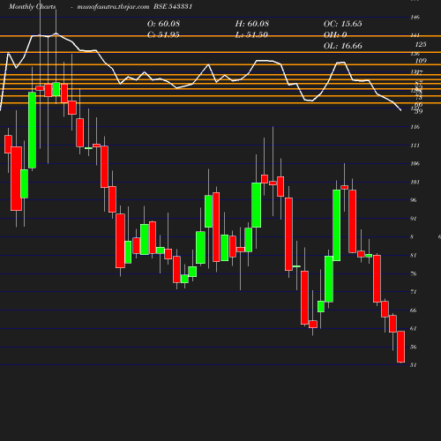441x441 pixels.
Task: Select the high value "H: 60.08"
Action: (251, 24)
